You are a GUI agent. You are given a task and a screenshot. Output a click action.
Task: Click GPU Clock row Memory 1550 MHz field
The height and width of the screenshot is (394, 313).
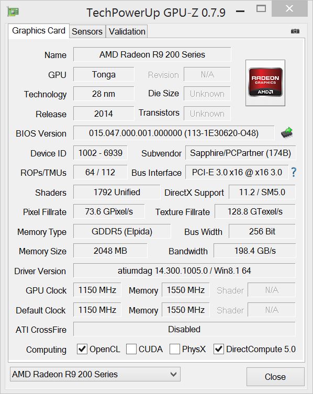click(x=185, y=290)
